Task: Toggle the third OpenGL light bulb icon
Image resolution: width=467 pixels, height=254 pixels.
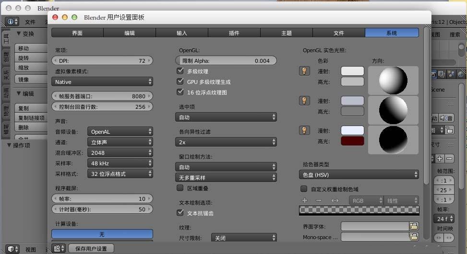Action: pyautogui.click(x=304, y=130)
